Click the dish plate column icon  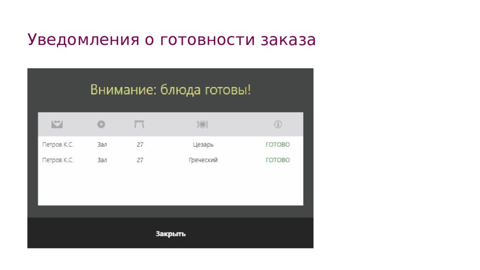tap(202, 124)
